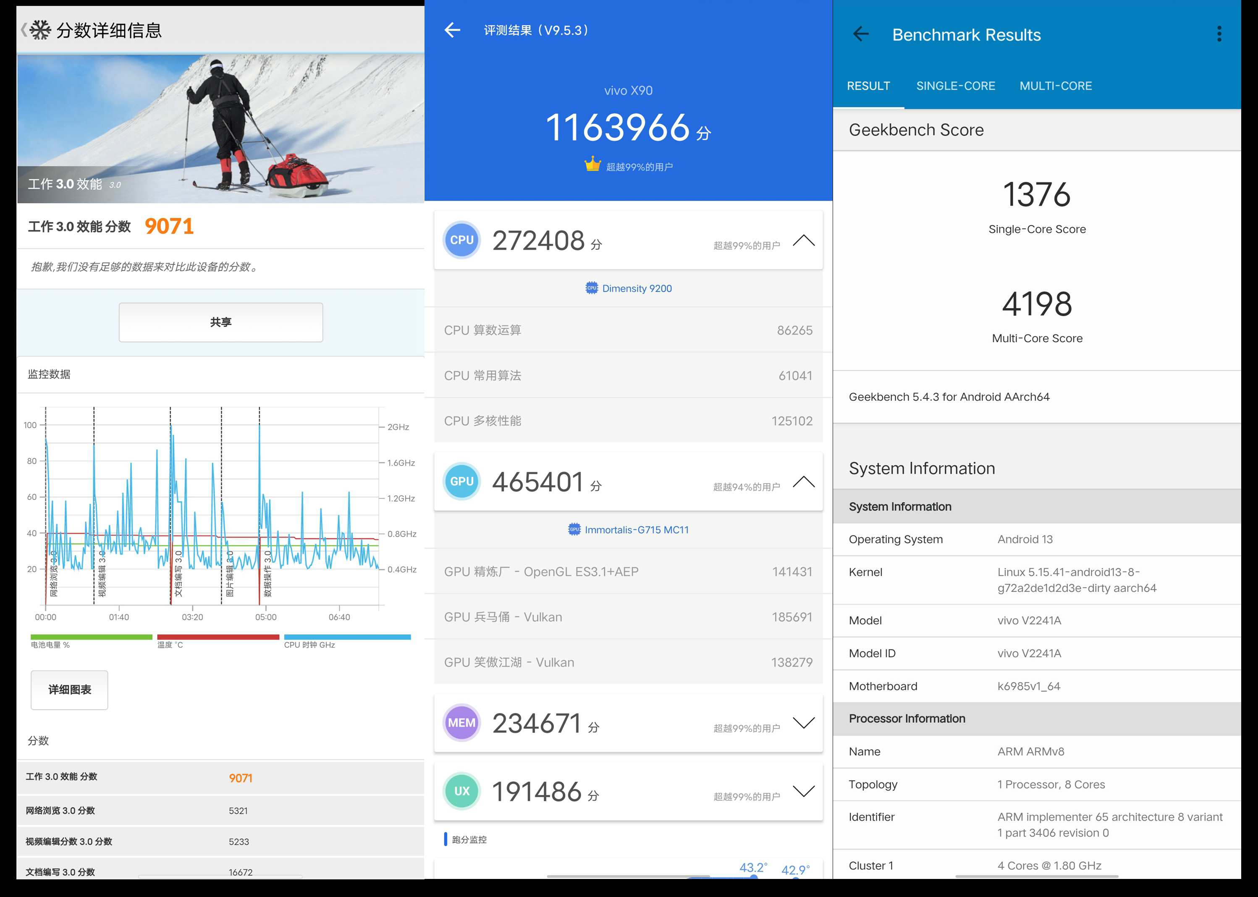Viewport: 1258px width, 897px height.
Task: Select the Identifier ARM implementer row
Action: [x=1036, y=825]
